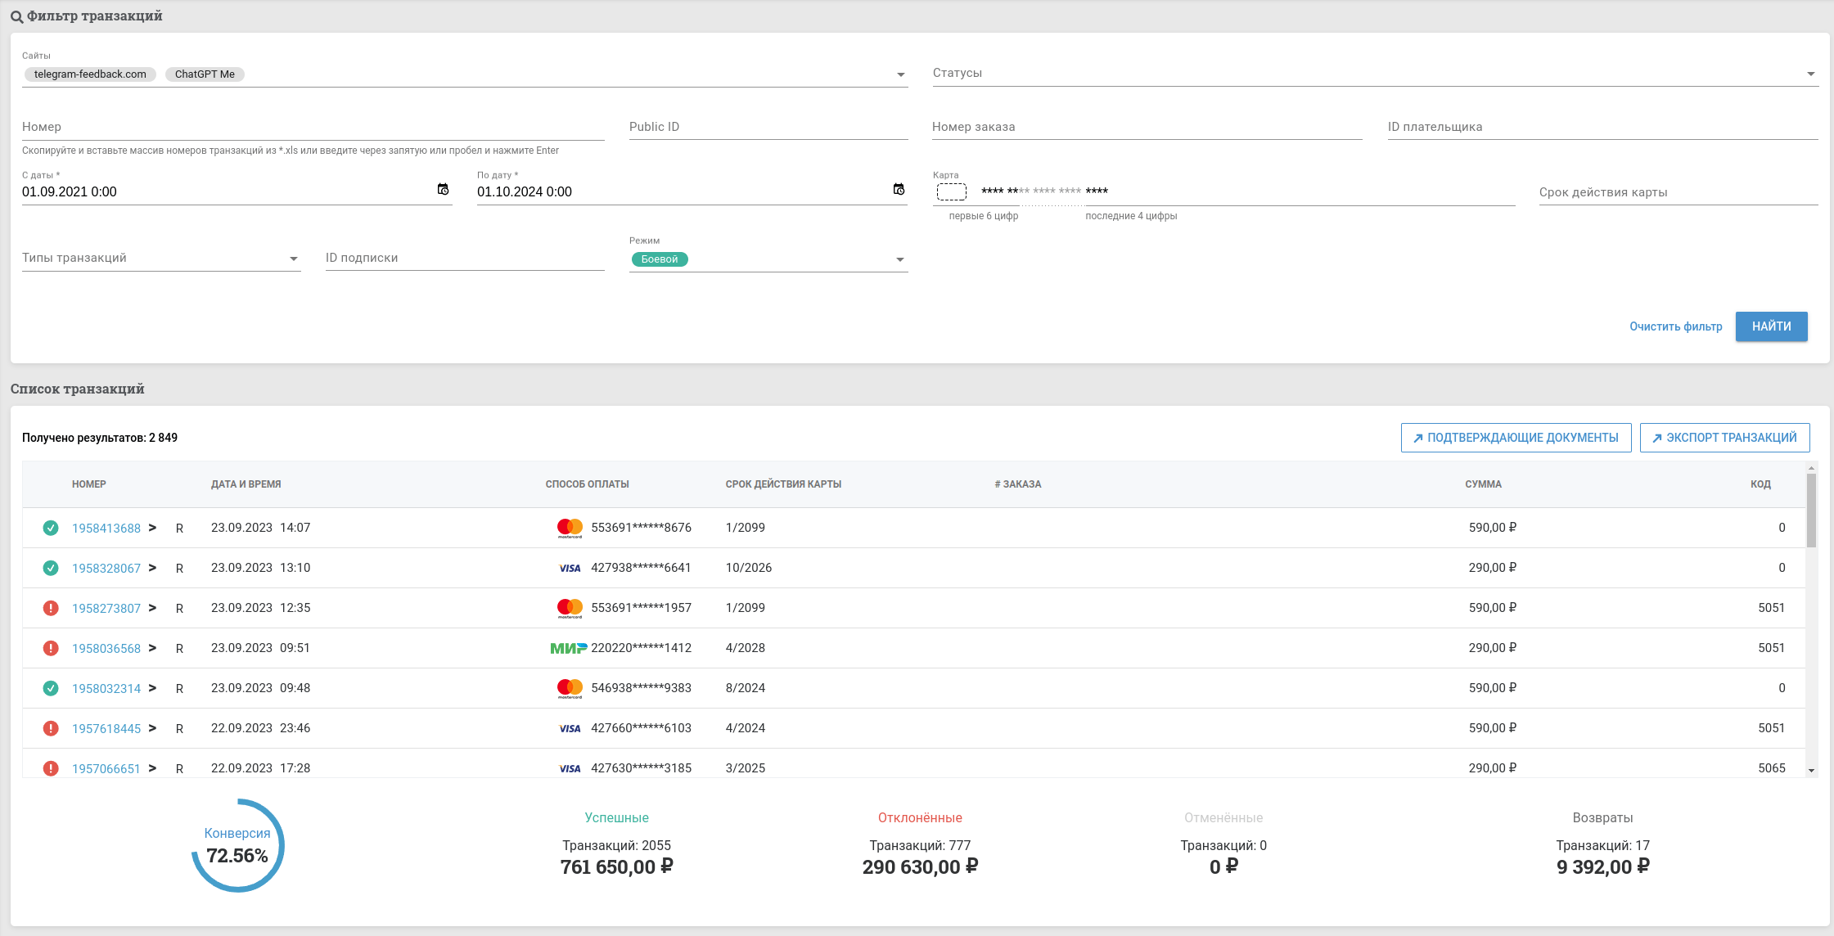The width and height of the screenshot is (1834, 936).
Task: Focus the Номер заказа input field
Action: [x=1146, y=127]
